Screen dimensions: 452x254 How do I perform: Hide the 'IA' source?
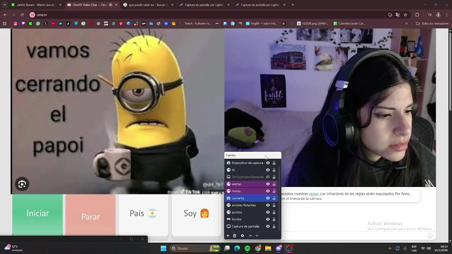(268, 170)
